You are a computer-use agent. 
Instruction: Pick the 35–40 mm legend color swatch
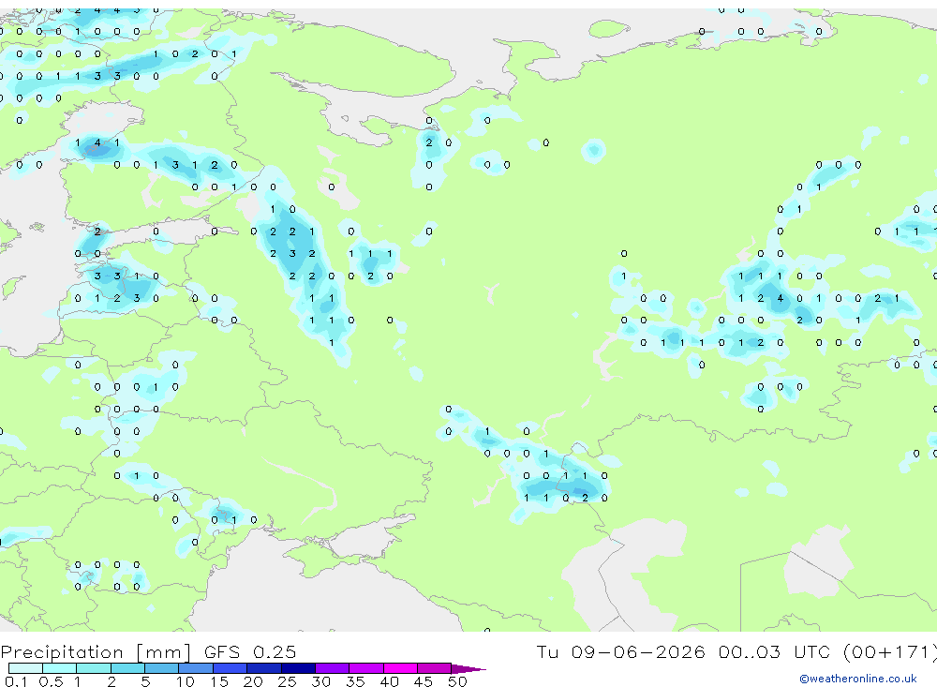coord(365,668)
